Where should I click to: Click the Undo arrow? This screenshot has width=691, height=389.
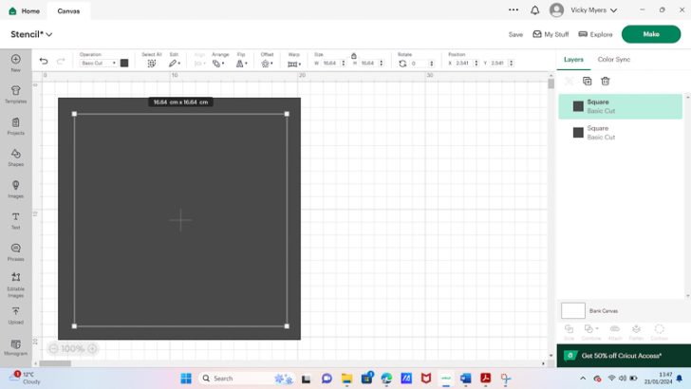(x=44, y=62)
